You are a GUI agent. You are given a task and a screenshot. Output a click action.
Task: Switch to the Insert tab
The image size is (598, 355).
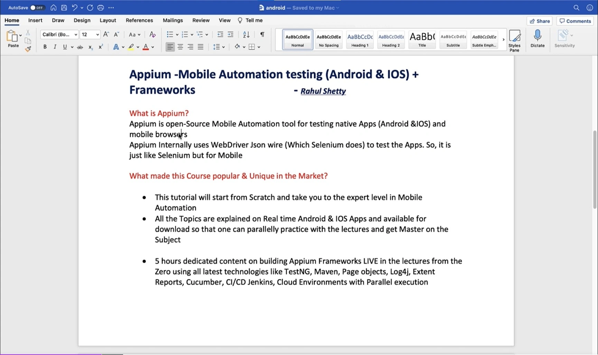coord(35,20)
